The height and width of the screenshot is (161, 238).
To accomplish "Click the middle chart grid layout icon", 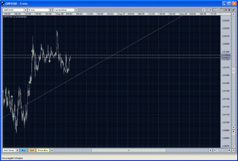I will click(x=218, y=10).
